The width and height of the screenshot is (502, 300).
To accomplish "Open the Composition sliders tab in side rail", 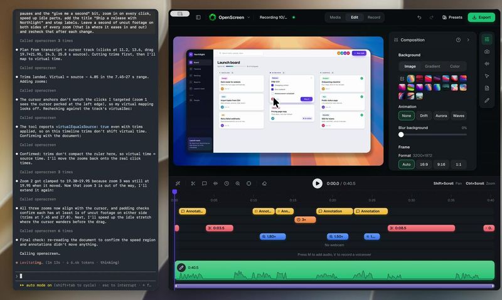I will point(487,39).
